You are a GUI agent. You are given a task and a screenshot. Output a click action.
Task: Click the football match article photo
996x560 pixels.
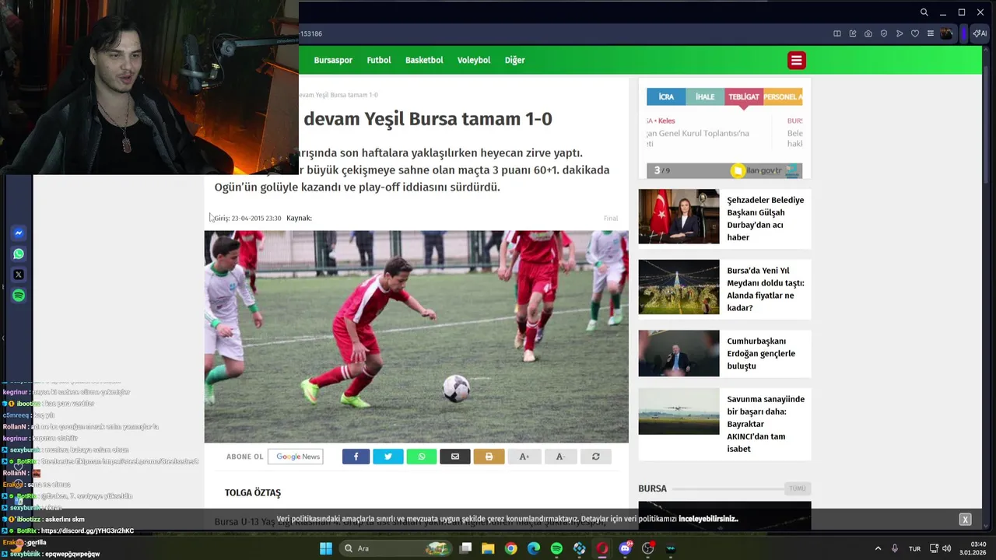(x=416, y=336)
